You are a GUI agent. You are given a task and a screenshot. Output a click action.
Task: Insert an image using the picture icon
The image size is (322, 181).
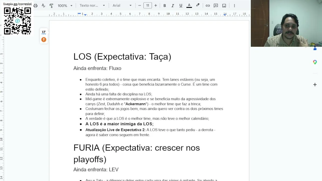pos(224,6)
